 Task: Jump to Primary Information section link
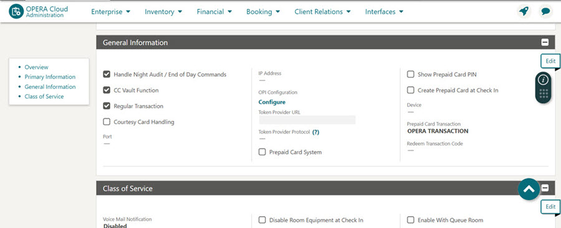tap(50, 76)
